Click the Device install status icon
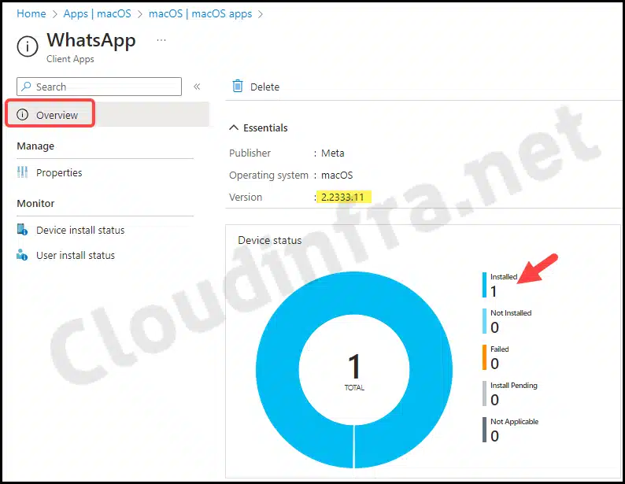The height and width of the screenshot is (484, 625). (22, 230)
